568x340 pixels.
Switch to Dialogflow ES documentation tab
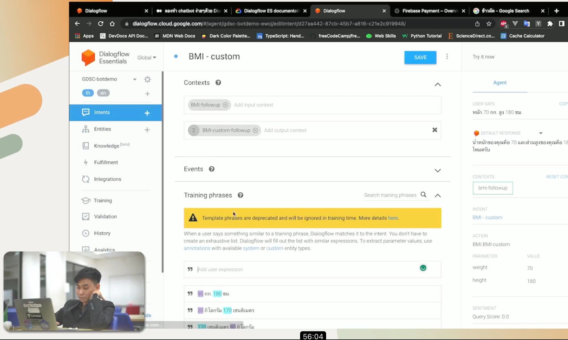(271, 11)
